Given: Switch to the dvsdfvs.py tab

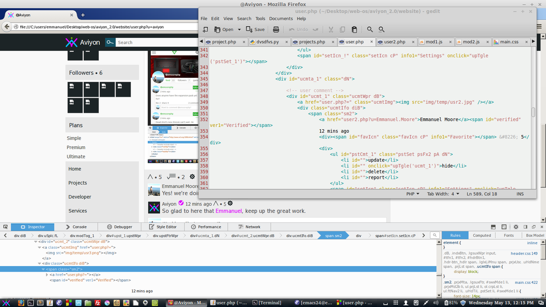Looking at the screenshot, I should 270,42.
